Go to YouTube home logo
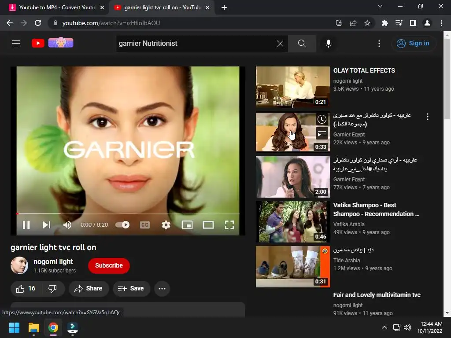451x338 pixels. (38, 43)
